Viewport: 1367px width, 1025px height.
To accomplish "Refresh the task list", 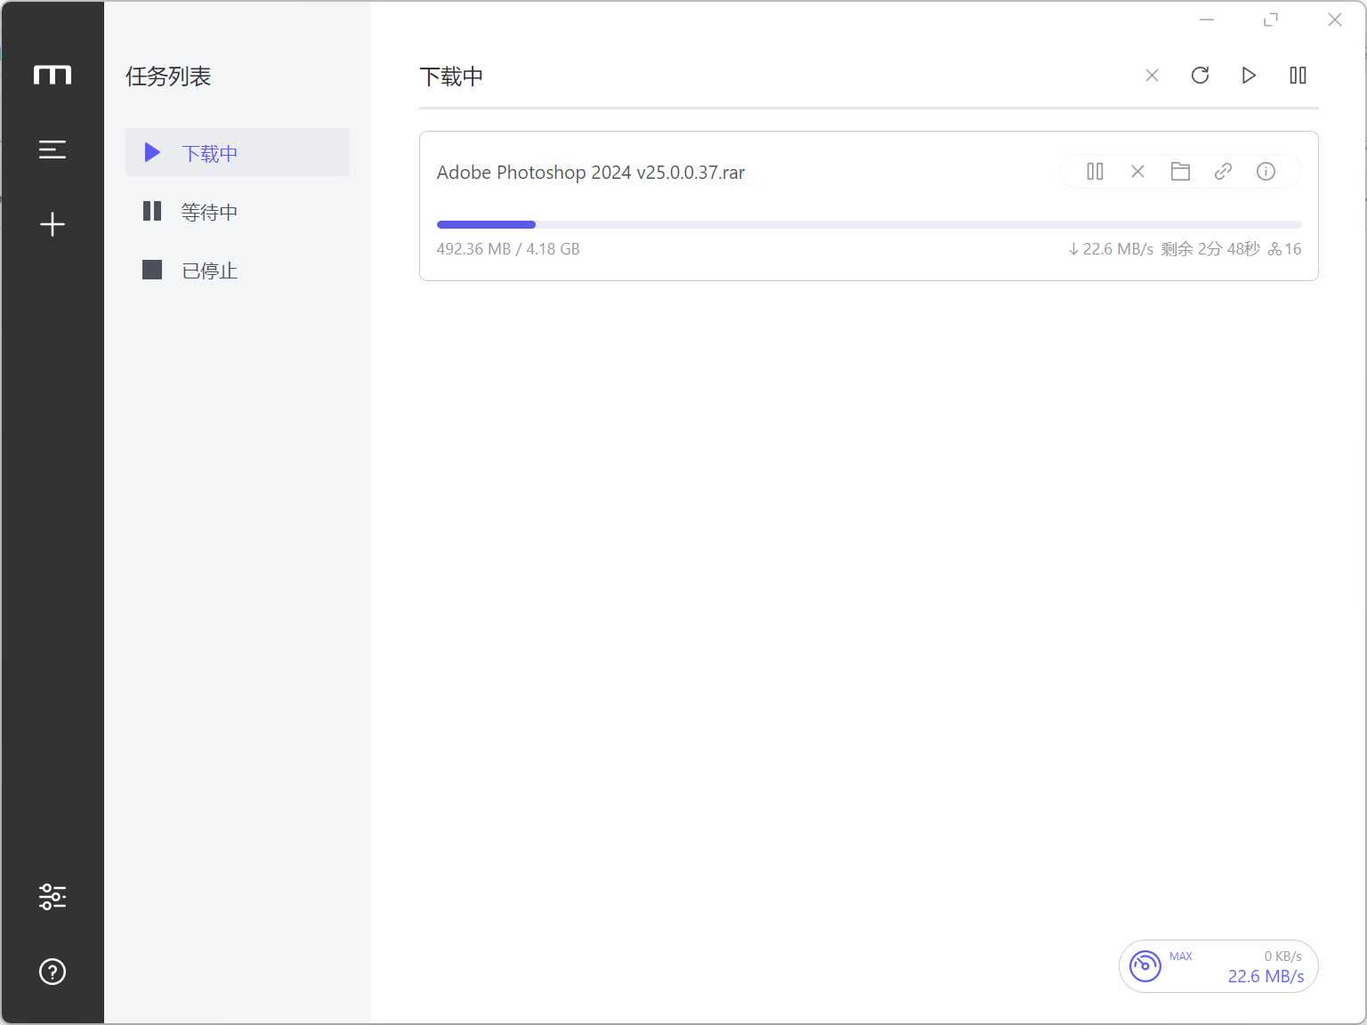I will coord(1200,76).
